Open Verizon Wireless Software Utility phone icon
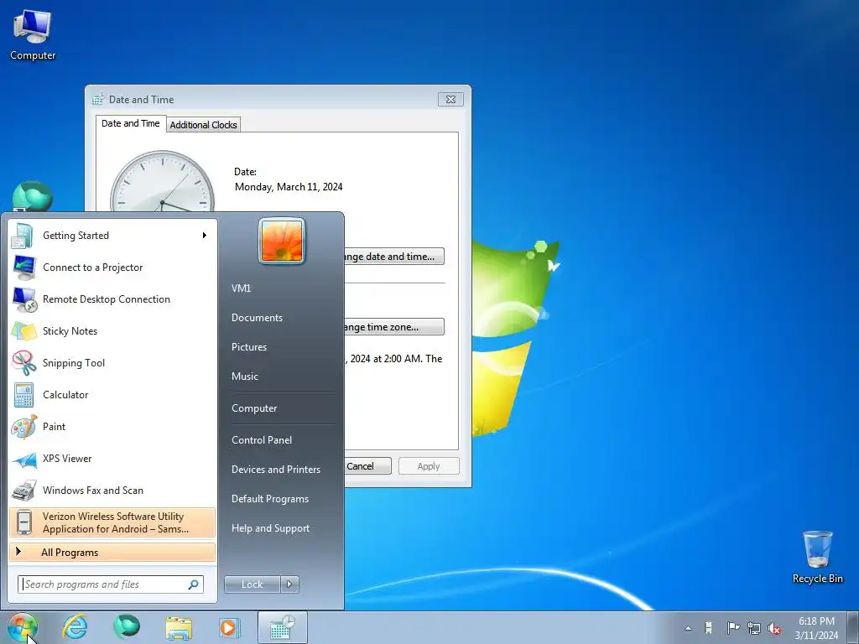This screenshot has height=644, width=859. (x=23, y=522)
